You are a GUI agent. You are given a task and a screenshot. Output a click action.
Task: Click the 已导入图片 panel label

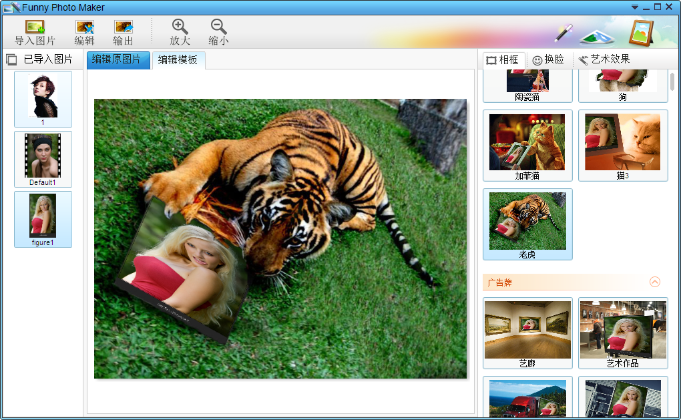tap(48, 59)
